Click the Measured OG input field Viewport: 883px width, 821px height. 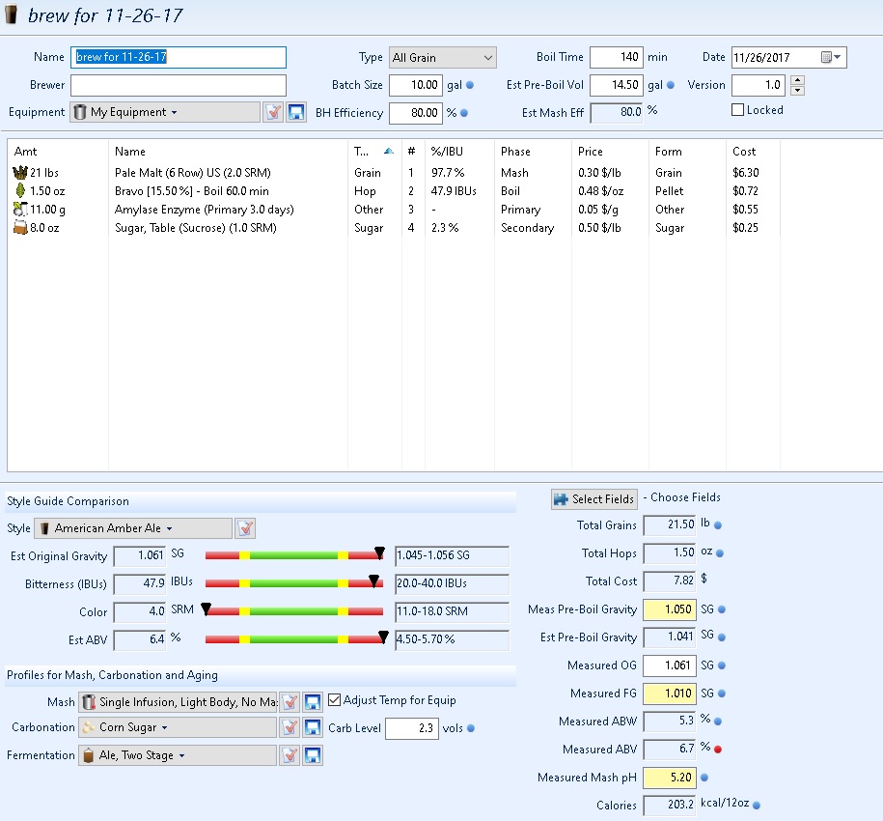670,665
